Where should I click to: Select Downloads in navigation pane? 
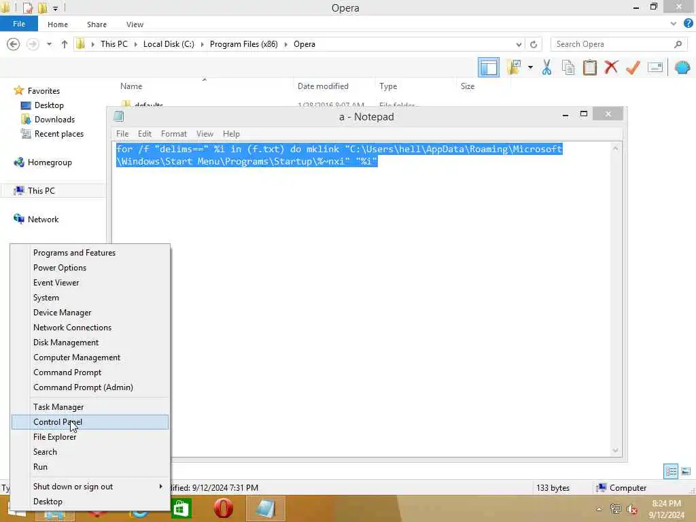(54, 120)
